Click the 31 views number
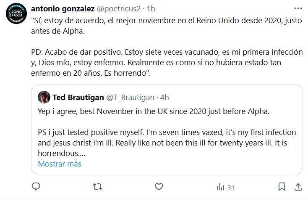 230,188
